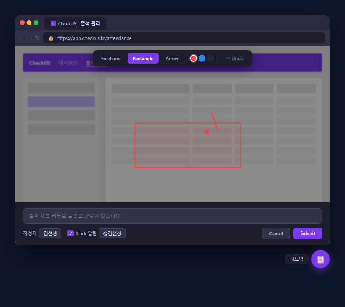Select the CheckUS - 출석 관리 browser tab

[75, 23]
